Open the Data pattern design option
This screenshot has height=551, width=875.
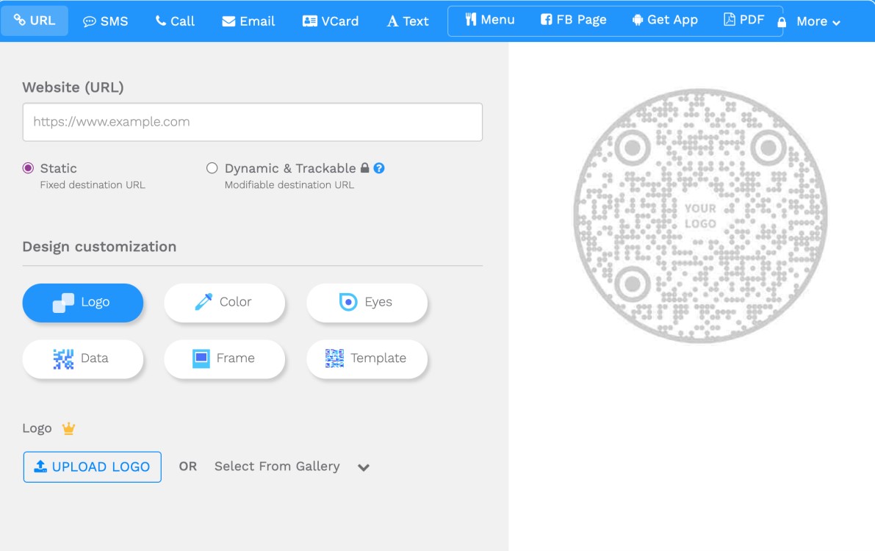click(x=82, y=359)
